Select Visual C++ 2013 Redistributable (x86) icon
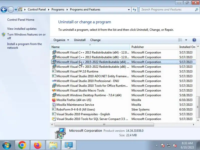This screenshot has height=150, width=200. pyautogui.click(x=54, y=57)
